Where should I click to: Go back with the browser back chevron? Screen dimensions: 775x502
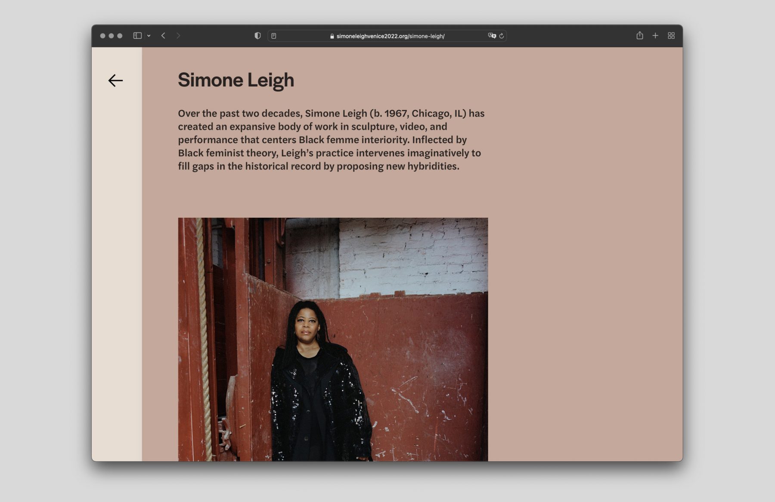tap(163, 36)
